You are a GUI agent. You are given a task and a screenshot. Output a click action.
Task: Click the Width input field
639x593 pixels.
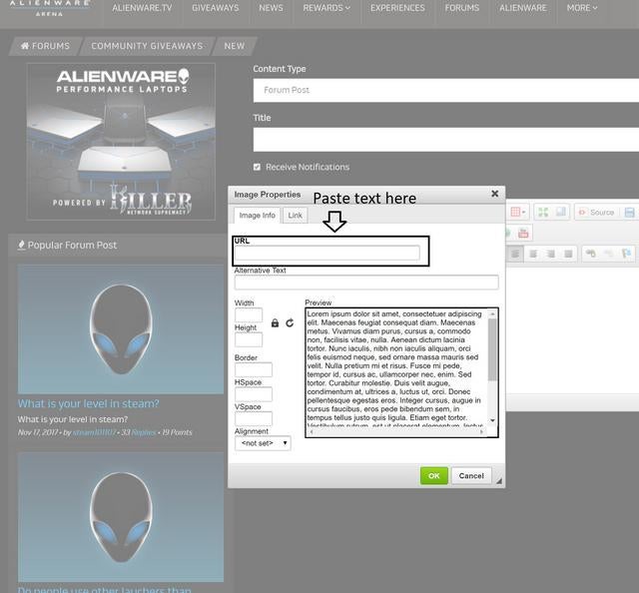[249, 315]
